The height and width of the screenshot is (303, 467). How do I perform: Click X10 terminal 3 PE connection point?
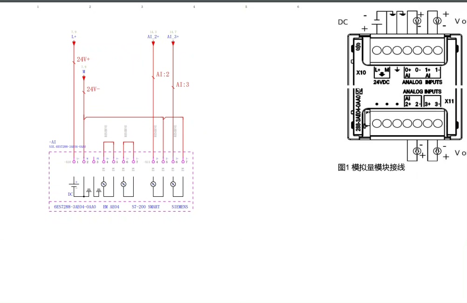coord(94,162)
